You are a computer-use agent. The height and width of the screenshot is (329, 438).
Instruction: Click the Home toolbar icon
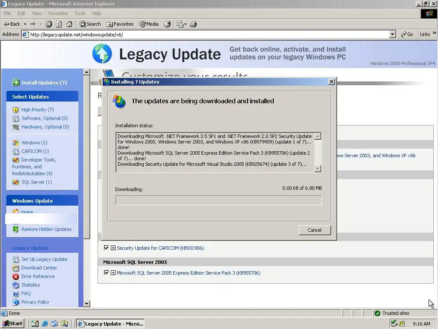pyautogui.click(x=69, y=24)
